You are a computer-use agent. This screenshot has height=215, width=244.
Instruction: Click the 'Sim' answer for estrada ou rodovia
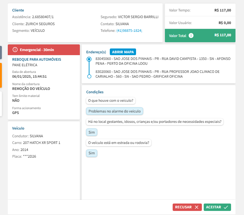tap(92, 153)
